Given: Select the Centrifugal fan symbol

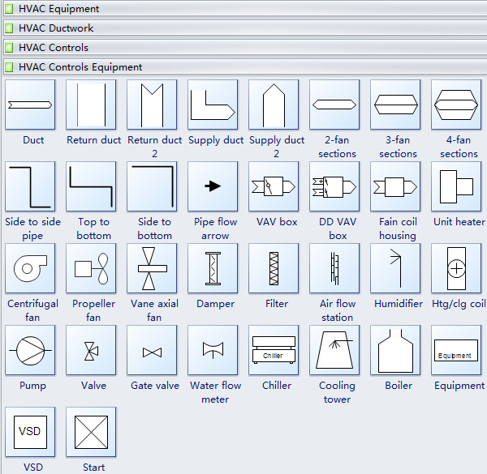Looking at the screenshot, I should (x=31, y=268).
